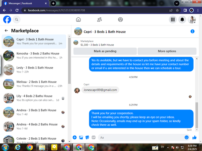This screenshot has width=202, height=151.
Task: Click the chat scroll-up arrow
Action: [197, 59]
